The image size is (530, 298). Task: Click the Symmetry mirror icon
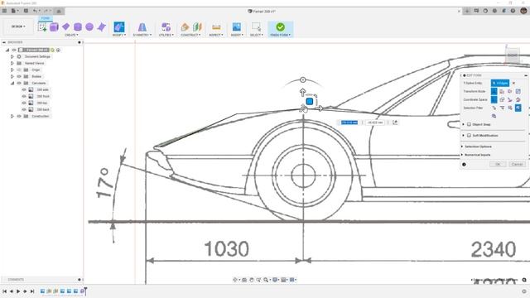142,27
